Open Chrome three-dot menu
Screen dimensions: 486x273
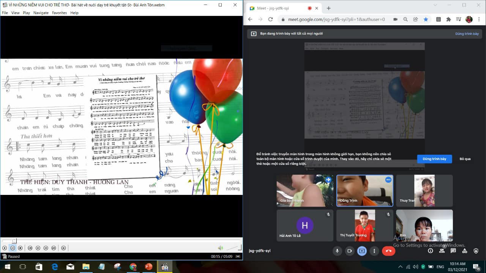[479, 19]
